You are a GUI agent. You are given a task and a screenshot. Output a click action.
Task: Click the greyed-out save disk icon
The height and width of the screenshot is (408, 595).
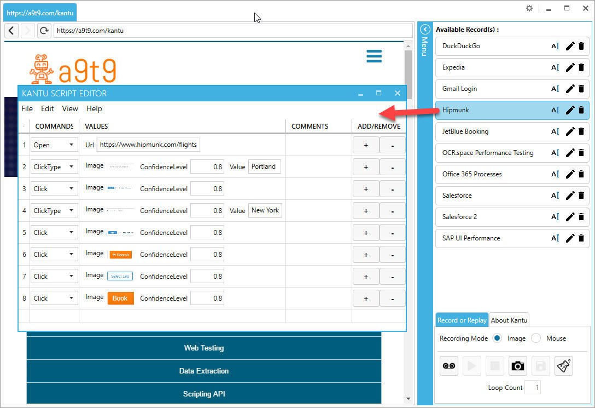click(x=541, y=366)
